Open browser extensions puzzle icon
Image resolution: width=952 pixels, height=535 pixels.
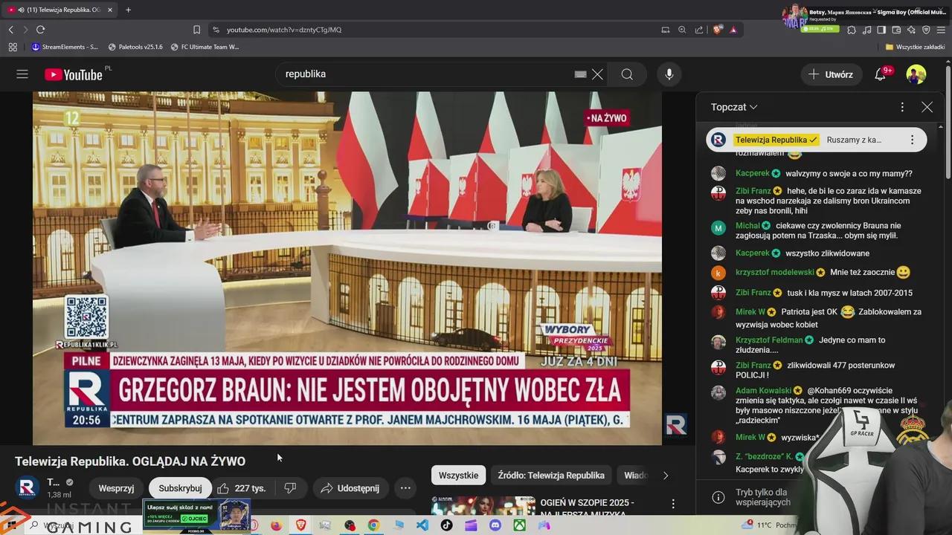pos(852,30)
